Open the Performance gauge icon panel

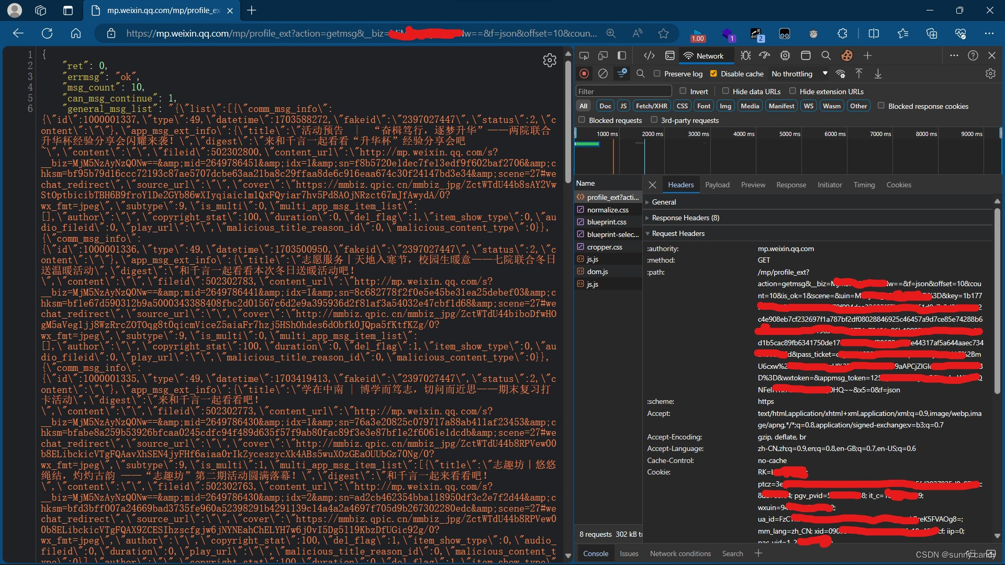tap(765, 55)
